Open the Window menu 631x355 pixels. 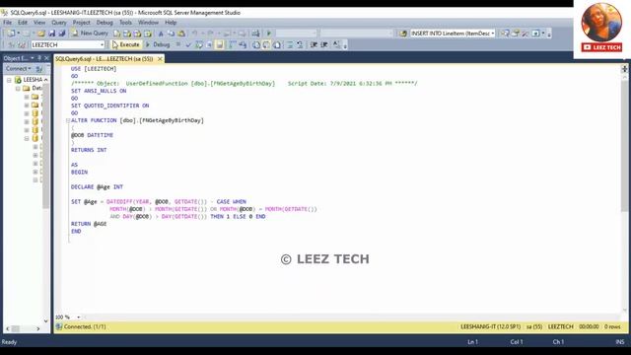coord(148,23)
